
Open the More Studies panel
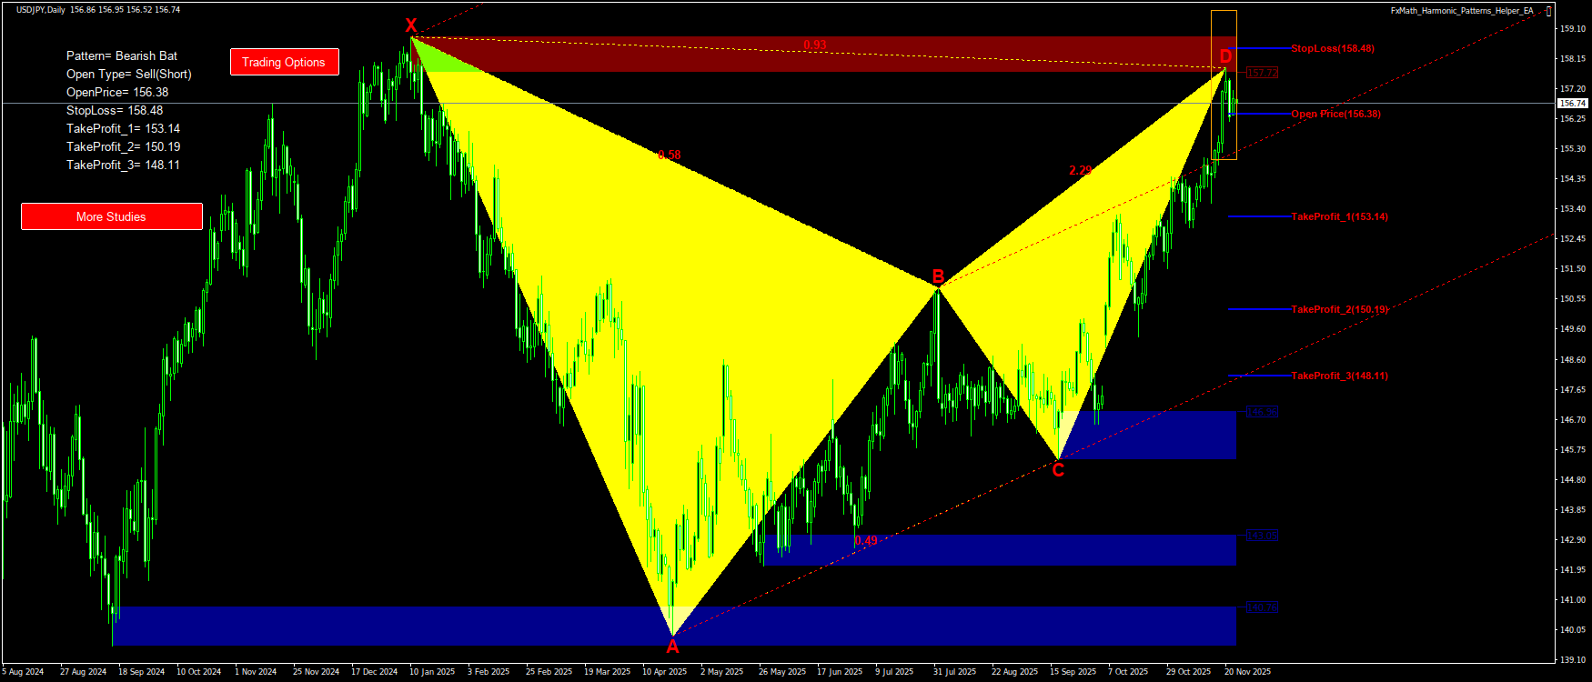coord(111,216)
